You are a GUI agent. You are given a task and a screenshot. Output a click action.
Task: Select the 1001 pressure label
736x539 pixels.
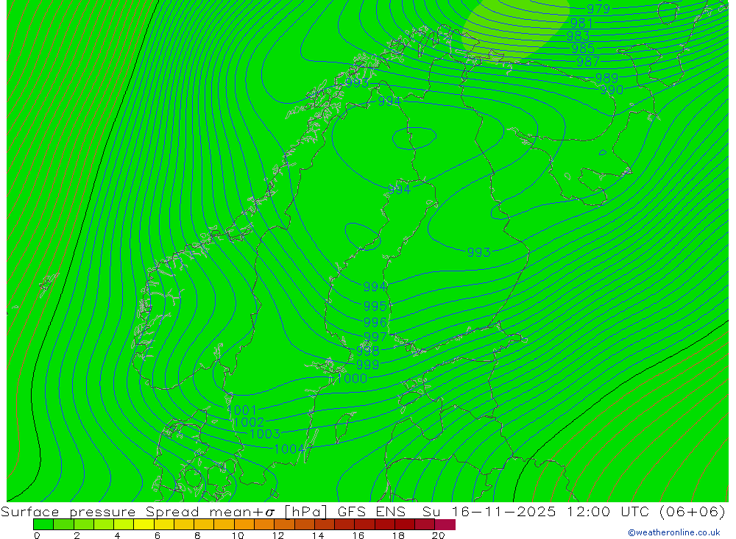tap(241, 410)
